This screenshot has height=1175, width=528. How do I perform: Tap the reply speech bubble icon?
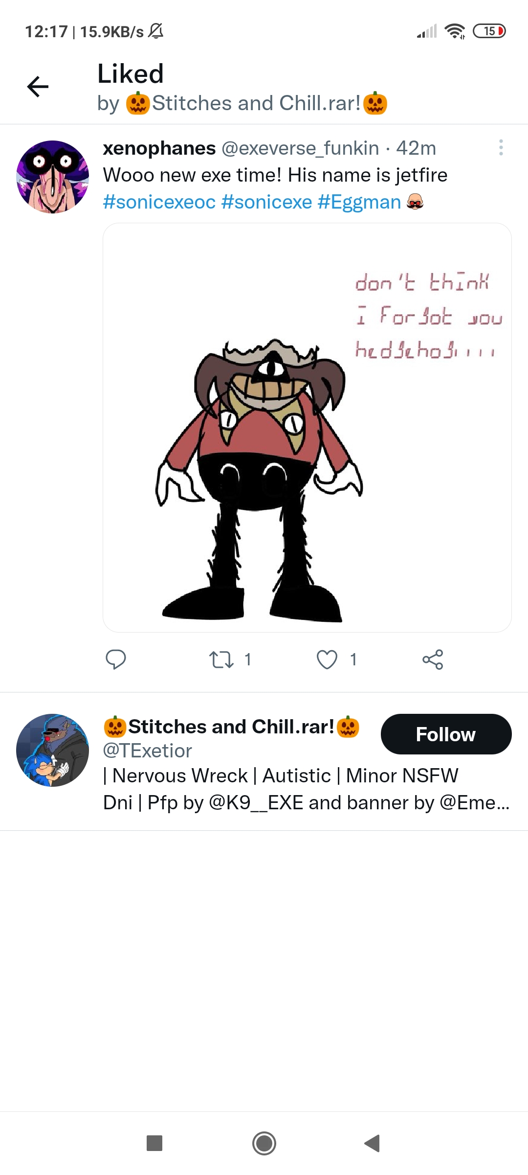tap(116, 659)
